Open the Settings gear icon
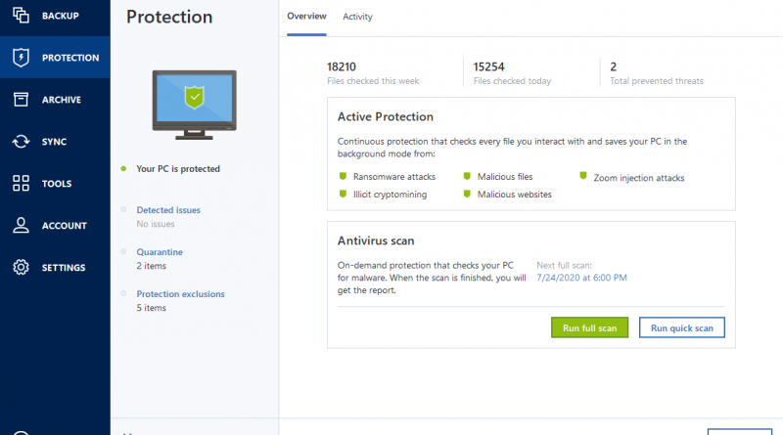Screen dimensions: 783x435 click(x=21, y=267)
